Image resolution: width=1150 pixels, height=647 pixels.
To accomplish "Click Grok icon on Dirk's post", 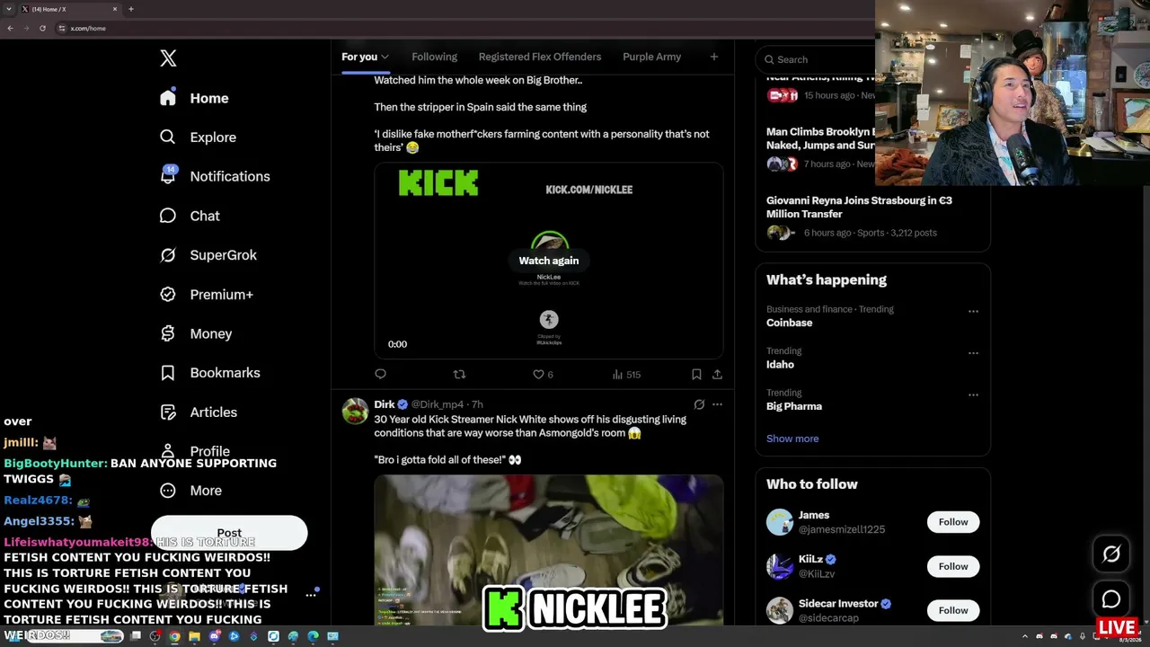I will coord(699,404).
